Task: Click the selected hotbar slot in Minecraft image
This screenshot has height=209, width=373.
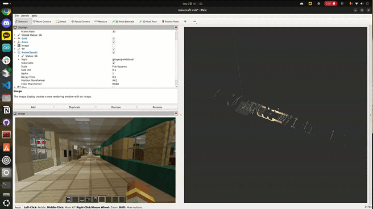Action: coord(102,199)
